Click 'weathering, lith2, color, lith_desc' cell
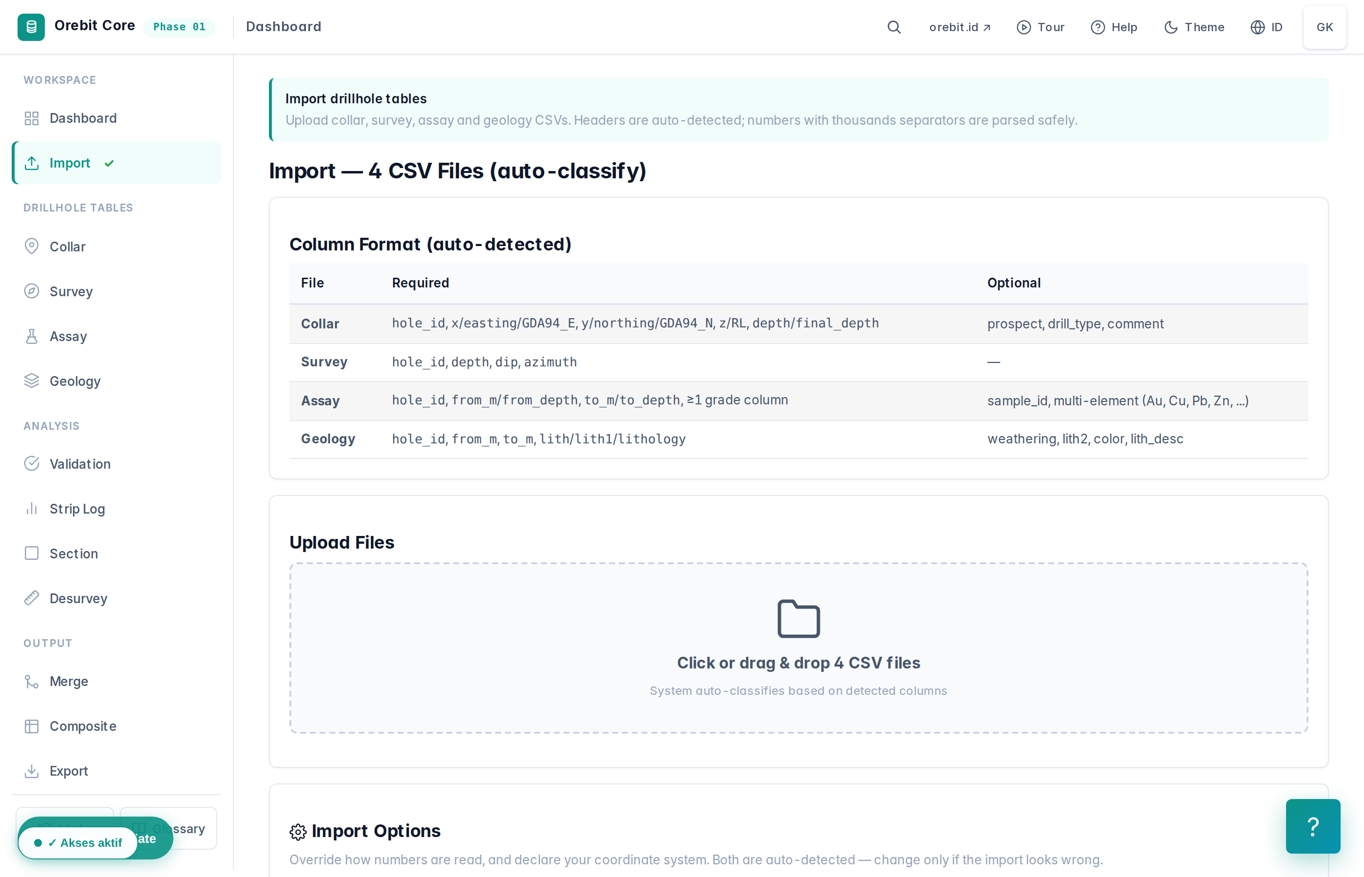Viewport: 1364px width, 877px height. [x=1085, y=438]
